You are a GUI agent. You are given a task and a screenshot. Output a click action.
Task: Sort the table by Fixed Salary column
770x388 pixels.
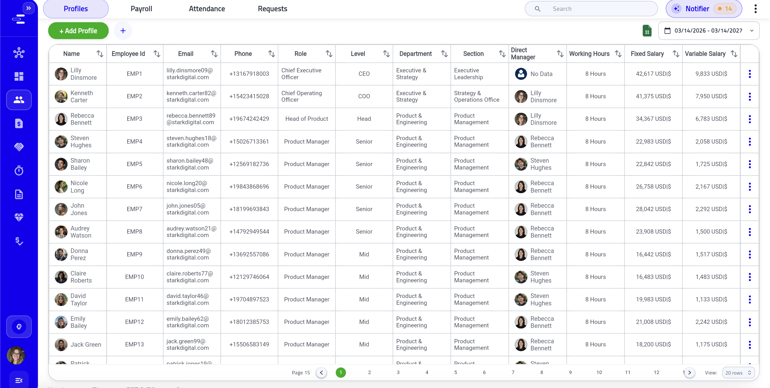(x=676, y=54)
